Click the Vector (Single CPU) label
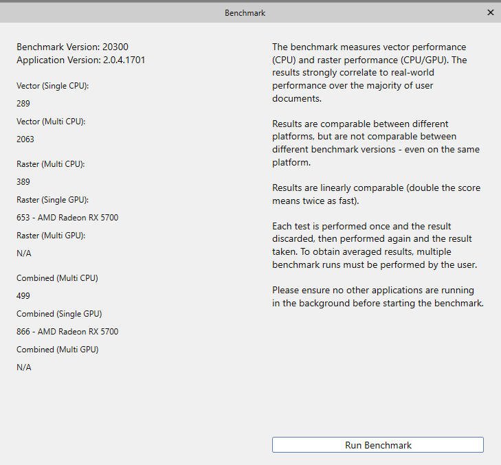 coord(53,86)
